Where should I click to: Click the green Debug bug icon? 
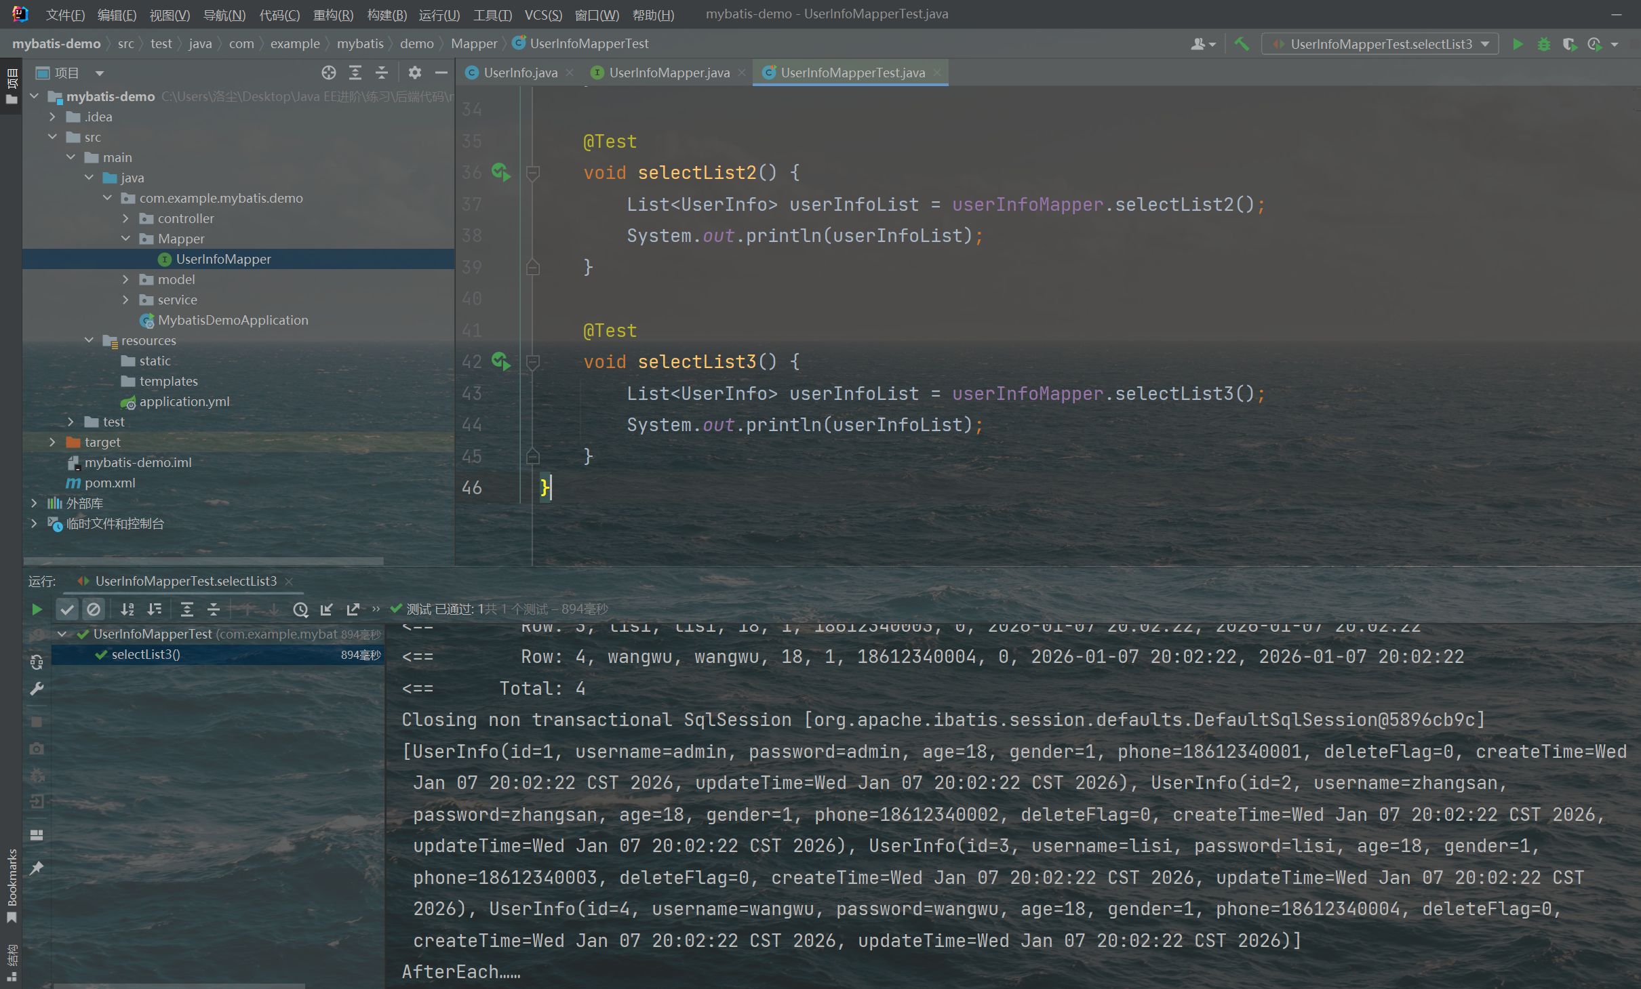pos(1544,44)
